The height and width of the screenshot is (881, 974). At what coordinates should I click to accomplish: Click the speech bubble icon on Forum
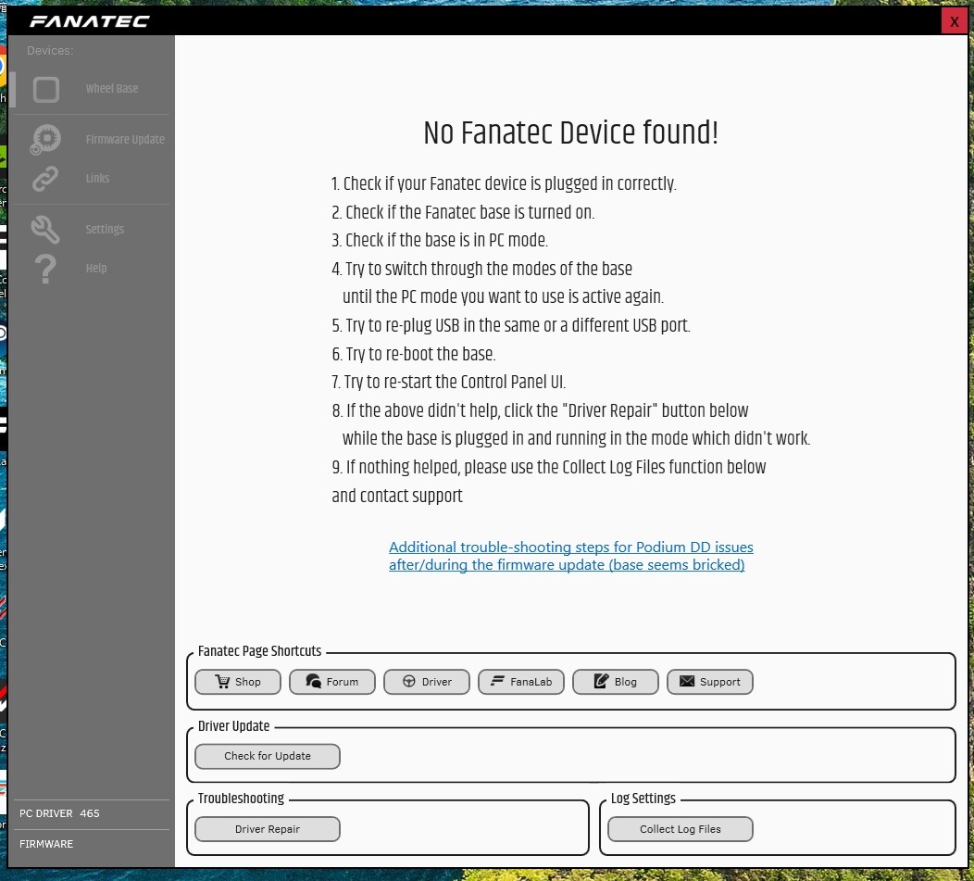click(x=313, y=682)
